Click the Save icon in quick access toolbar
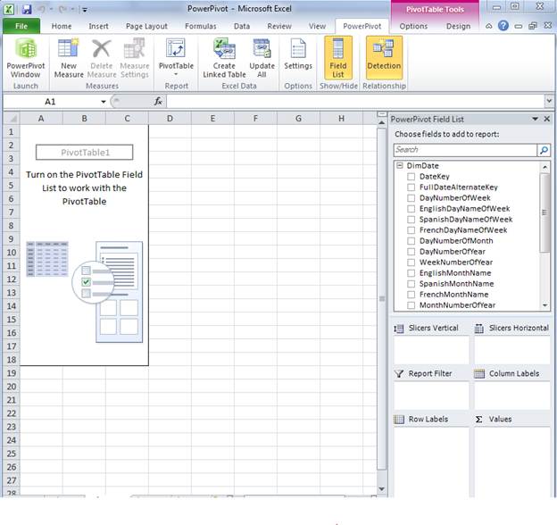The width and height of the screenshot is (557, 525). [x=27, y=9]
